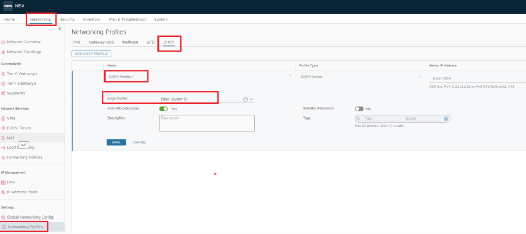Screen dimensions: 526x234
Task: Click the Segments icon in sidebar
Action: point(4,93)
